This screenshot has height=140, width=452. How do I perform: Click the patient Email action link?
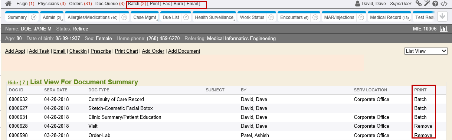[59, 51]
